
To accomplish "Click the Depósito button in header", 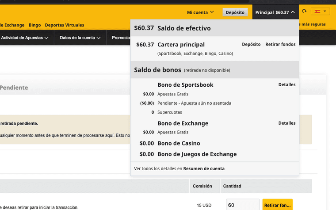I will click(235, 12).
